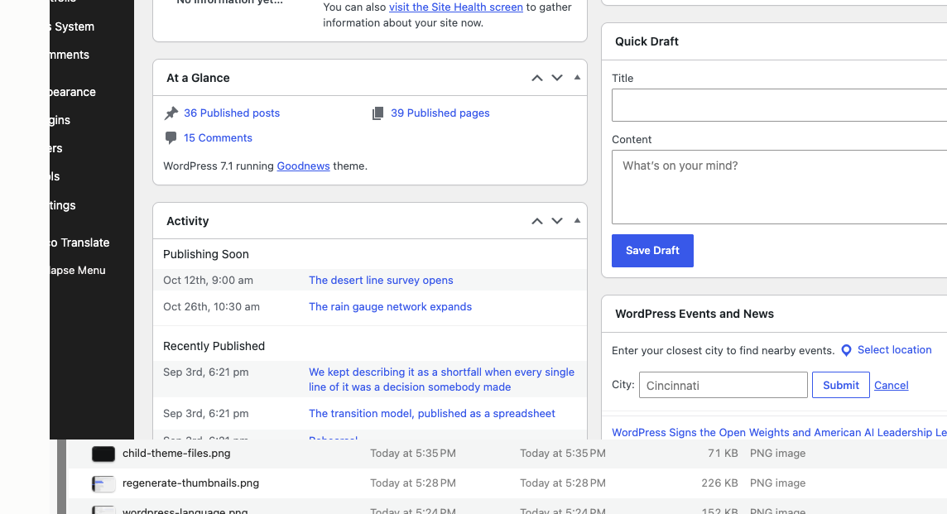Move Activity panel down
This screenshot has height=514, width=947.
click(x=557, y=221)
